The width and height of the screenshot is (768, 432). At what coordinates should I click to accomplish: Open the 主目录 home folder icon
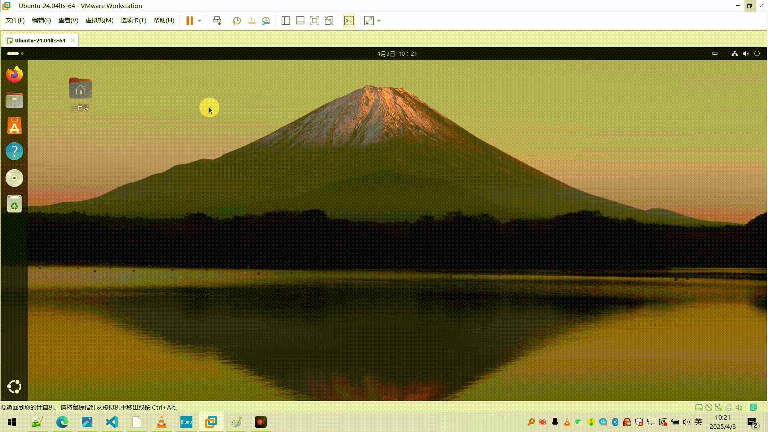80,89
